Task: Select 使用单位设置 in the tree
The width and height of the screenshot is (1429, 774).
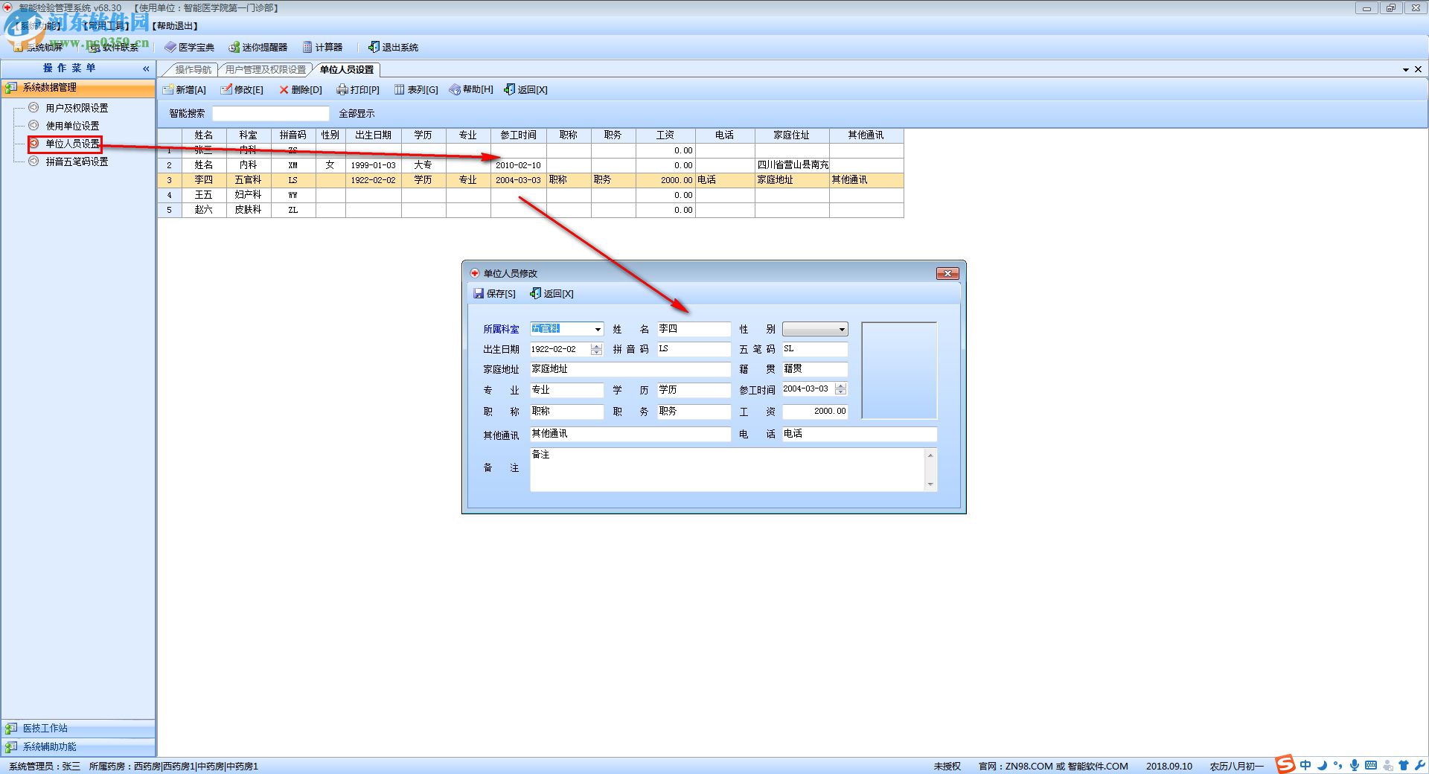Action: (x=72, y=126)
